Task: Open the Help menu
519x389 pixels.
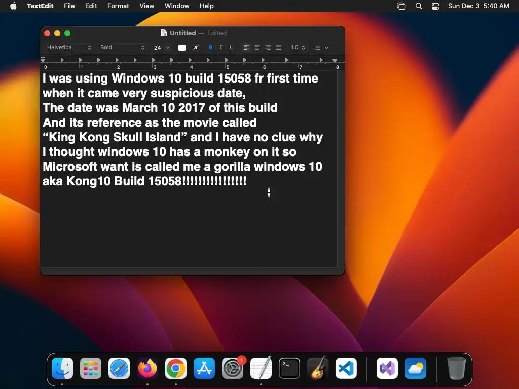Action: coord(207,6)
